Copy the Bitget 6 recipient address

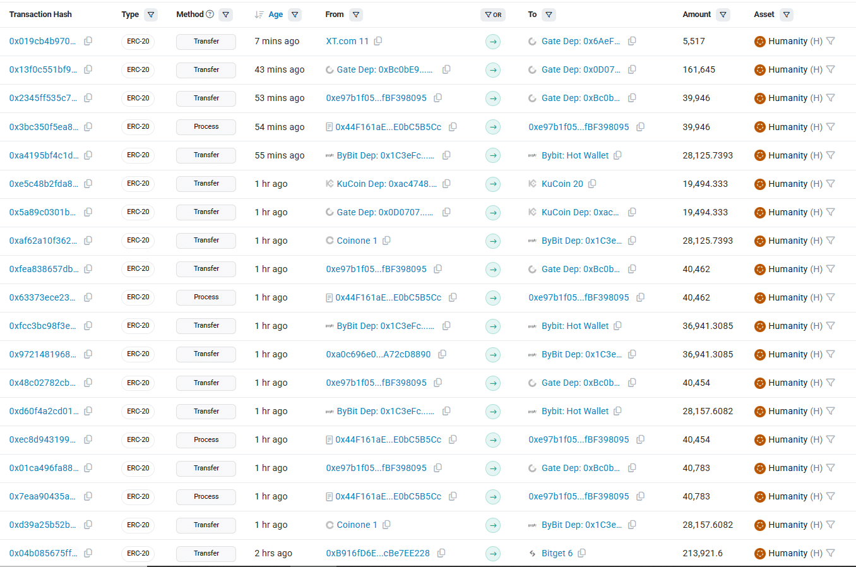pos(582,553)
